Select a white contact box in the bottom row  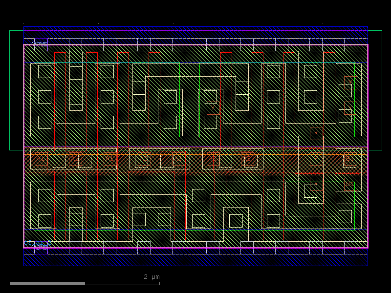[x=45, y=195]
